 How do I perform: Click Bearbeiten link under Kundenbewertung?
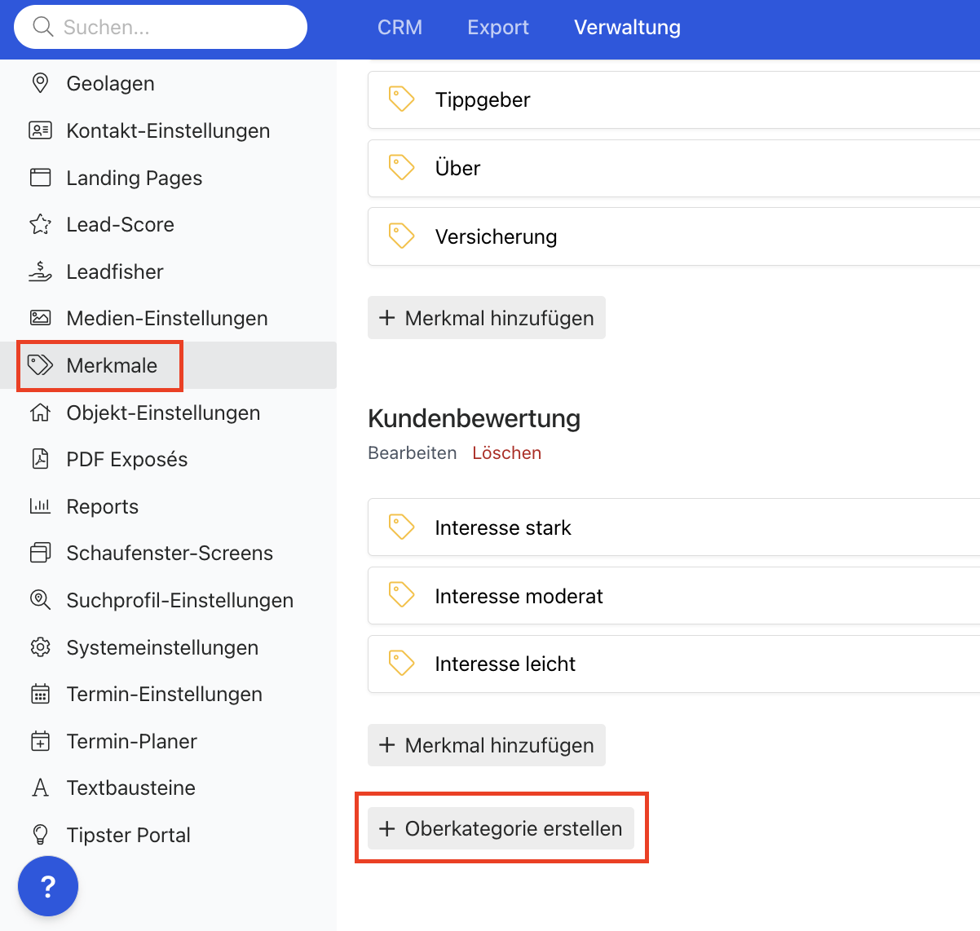pos(413,452)
